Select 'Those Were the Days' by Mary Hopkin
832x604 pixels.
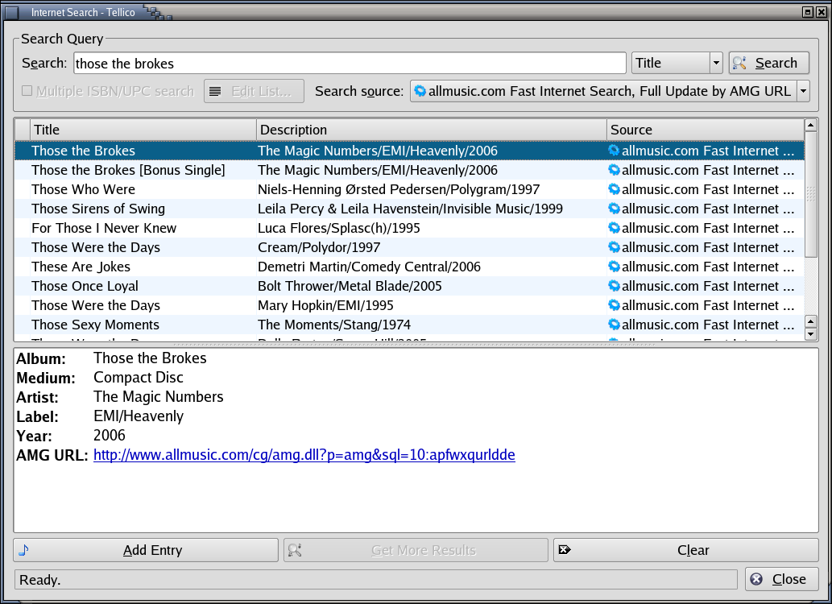tap(409, 305)
